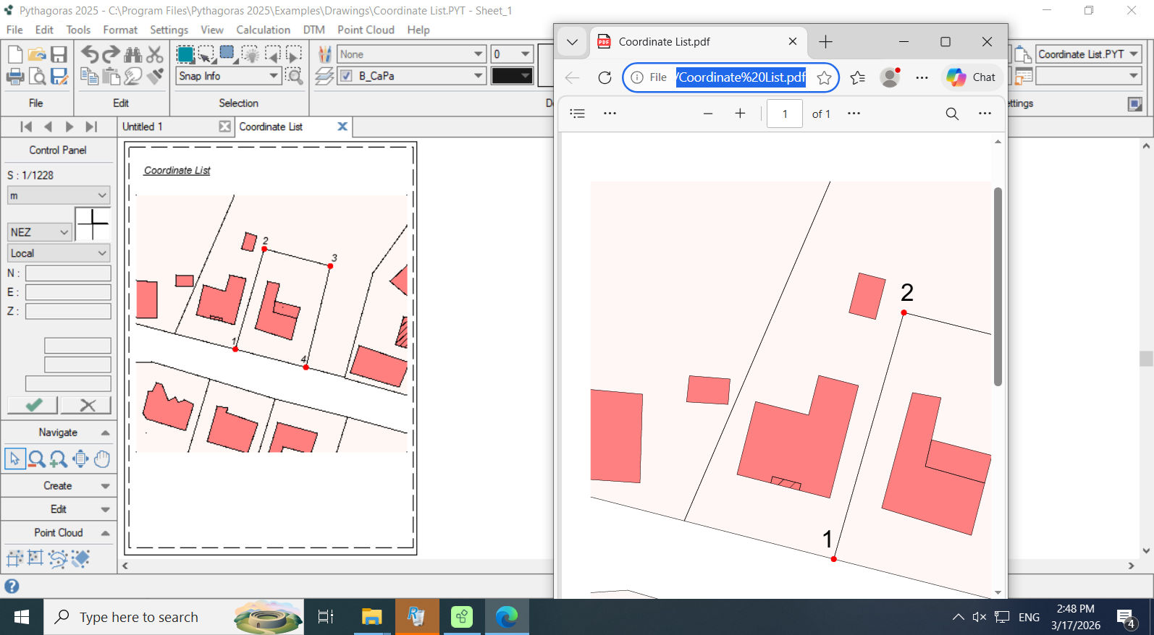Cancel input with the X button
Image resolution: width=1154 pixels, height=635 pixels.
point(87,405)
